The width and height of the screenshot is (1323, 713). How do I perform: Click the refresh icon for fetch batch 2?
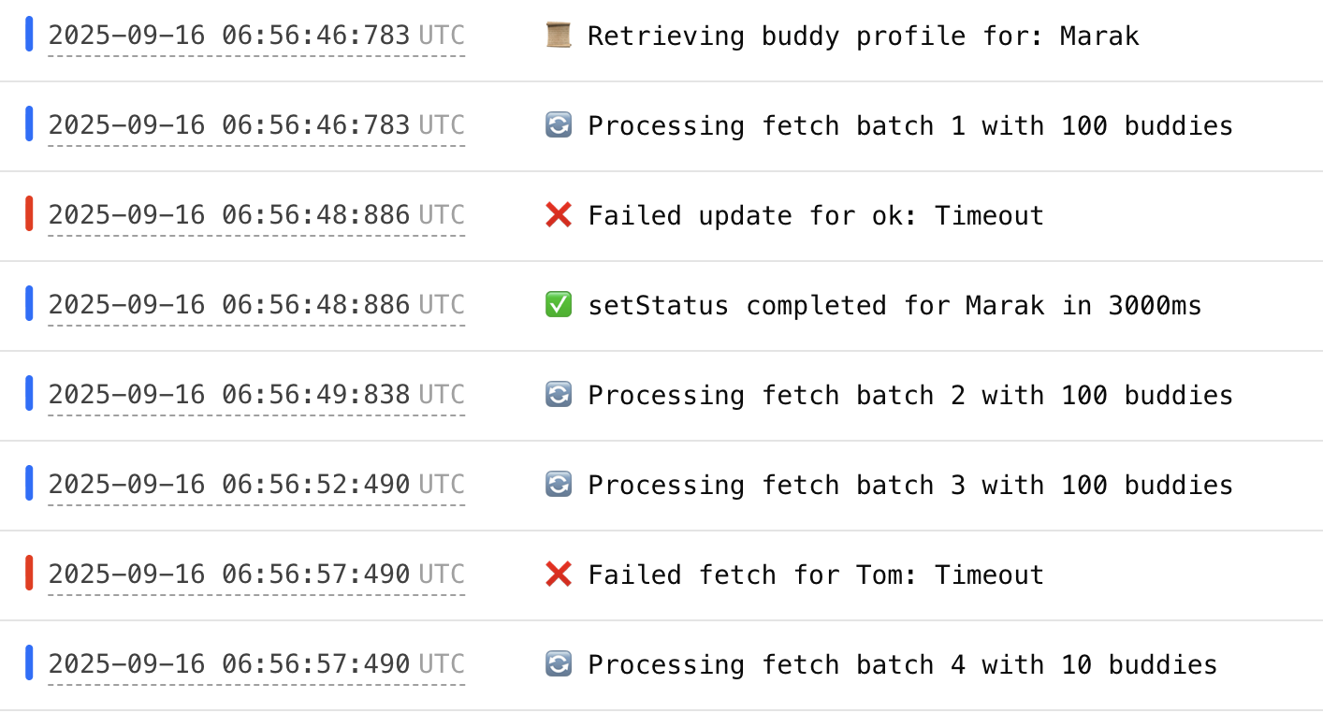(x=558, y=395)
